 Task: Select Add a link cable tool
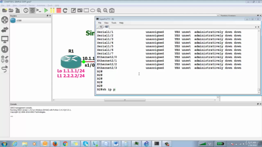pos(5,69)
